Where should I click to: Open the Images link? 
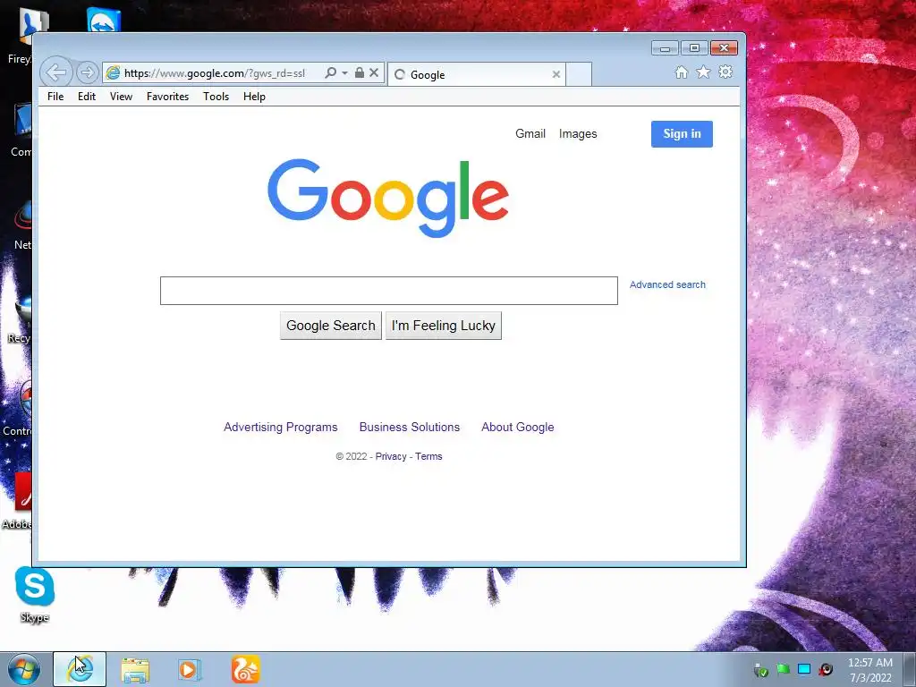tap(578, 134)
